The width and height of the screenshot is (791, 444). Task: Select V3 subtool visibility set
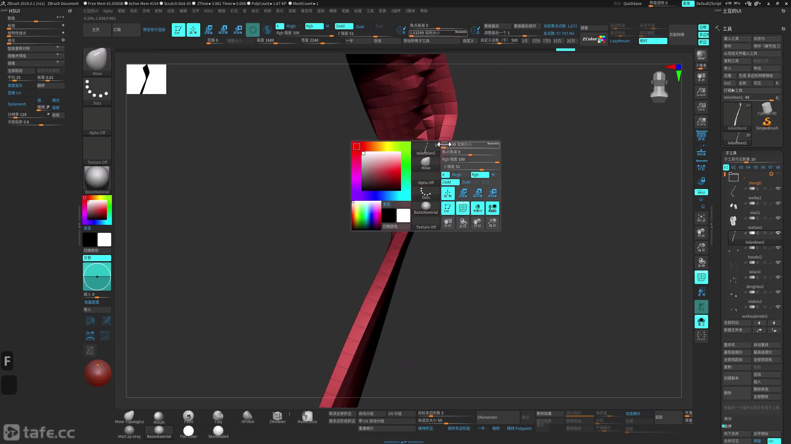pyautogui.click(x=741, y=167)
